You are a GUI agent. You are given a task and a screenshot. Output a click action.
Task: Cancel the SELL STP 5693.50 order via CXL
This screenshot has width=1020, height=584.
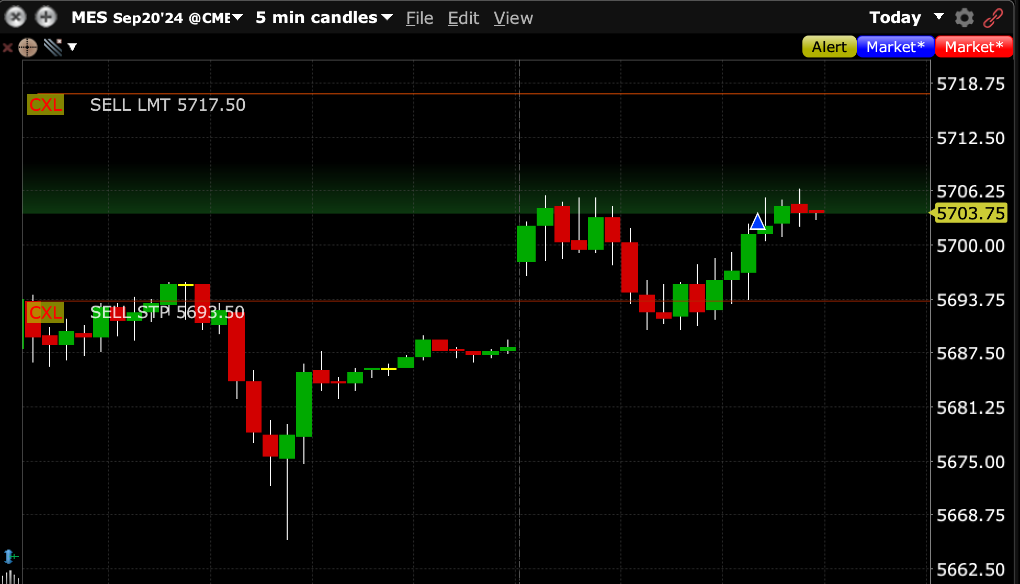46,312
